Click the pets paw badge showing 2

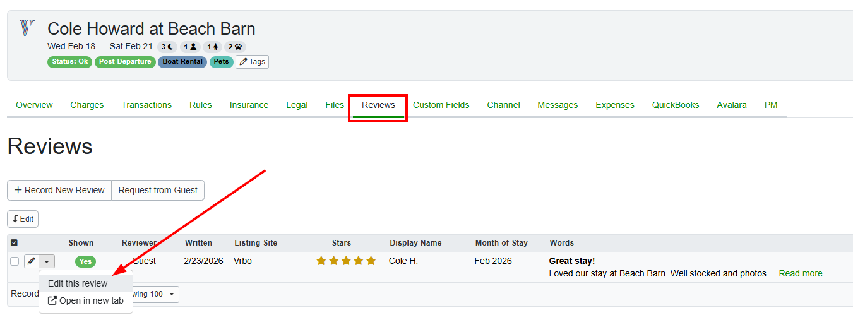(x=235, y=46)
